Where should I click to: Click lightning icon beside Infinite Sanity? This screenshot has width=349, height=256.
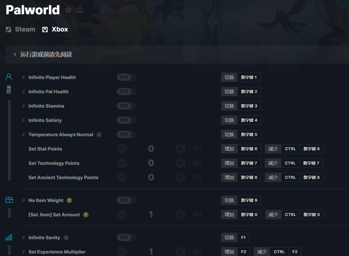24,237
